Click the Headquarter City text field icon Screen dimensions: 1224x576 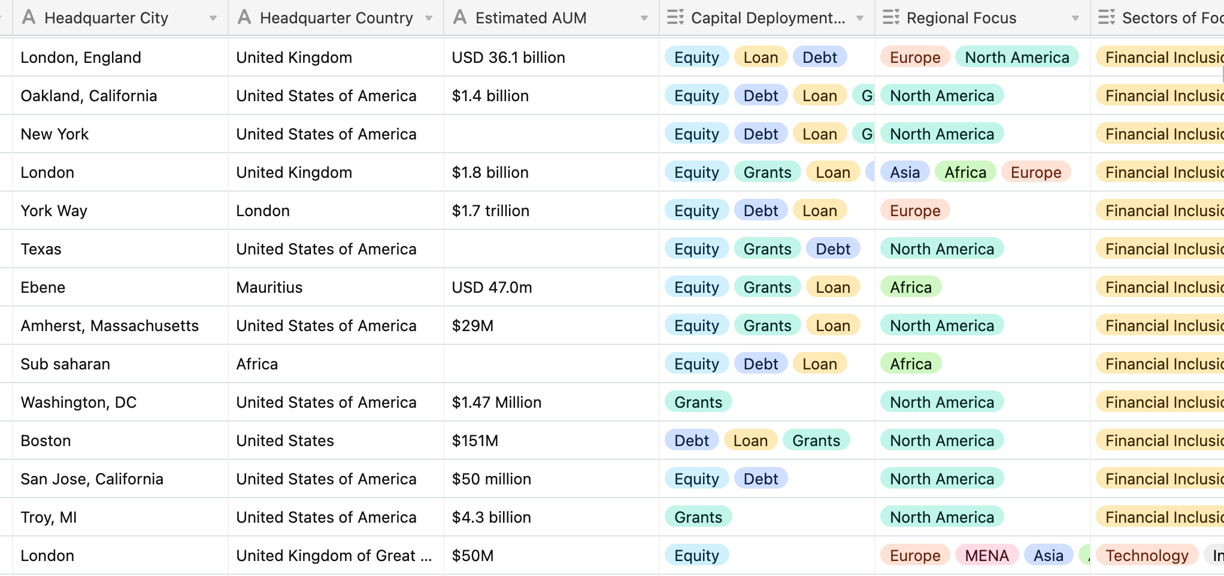click(x=29, y=17)
